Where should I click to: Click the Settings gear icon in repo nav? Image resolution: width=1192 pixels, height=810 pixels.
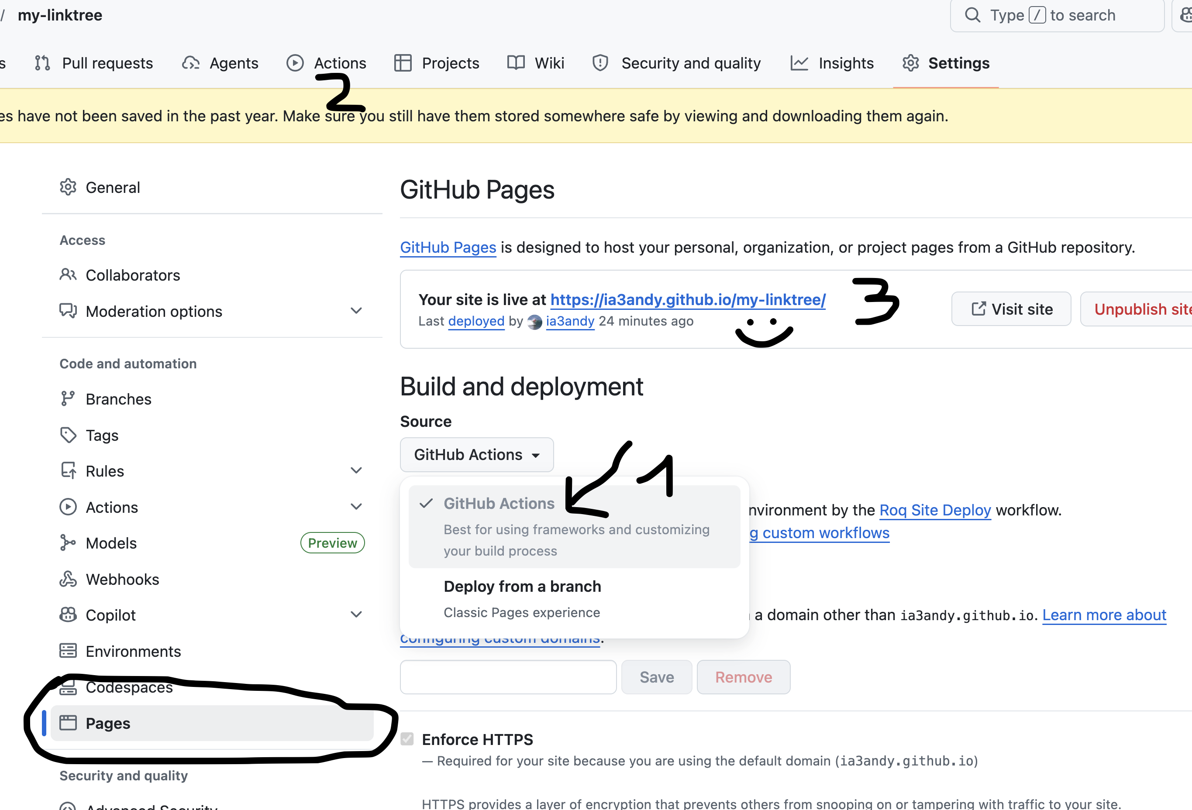(x=910, y=63)
